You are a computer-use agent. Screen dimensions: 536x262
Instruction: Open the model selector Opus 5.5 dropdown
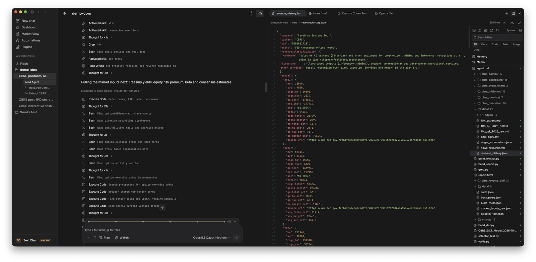(x=211, y=238)
